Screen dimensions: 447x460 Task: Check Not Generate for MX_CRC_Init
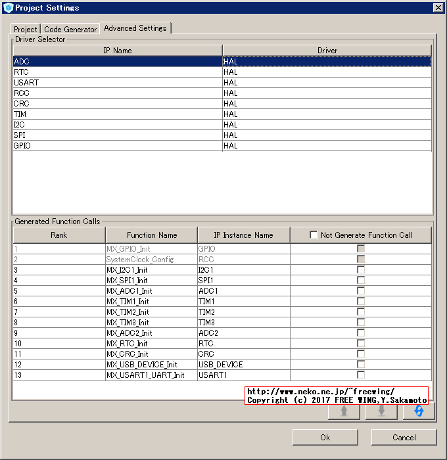(361, 354)
